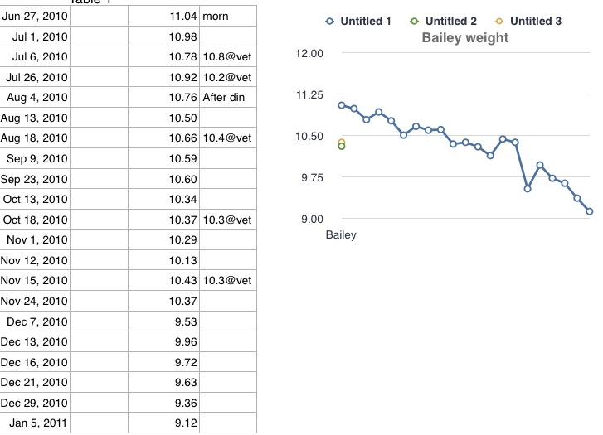Select the 10.4@vet note cell
This screenshot has height=435, width=603.
pyautogui.click(x=226, y=138)
